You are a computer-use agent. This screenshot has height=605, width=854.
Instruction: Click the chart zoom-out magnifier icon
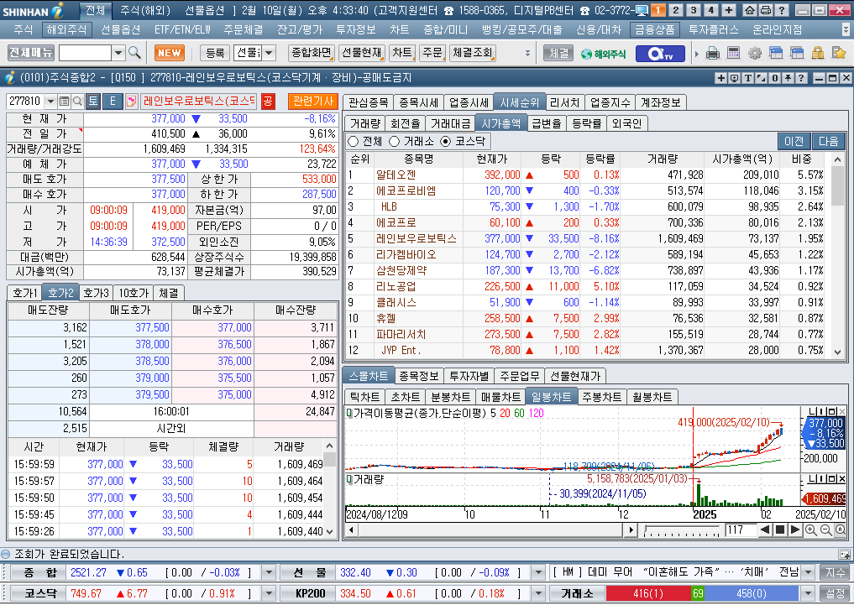click(x=825, y=530)
